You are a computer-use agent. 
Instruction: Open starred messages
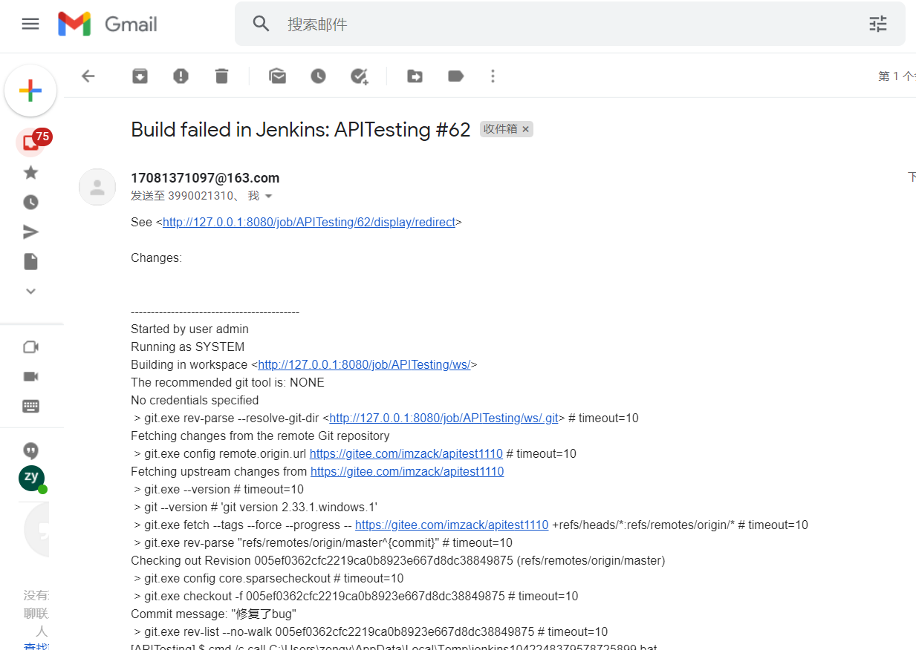(30, 172)
